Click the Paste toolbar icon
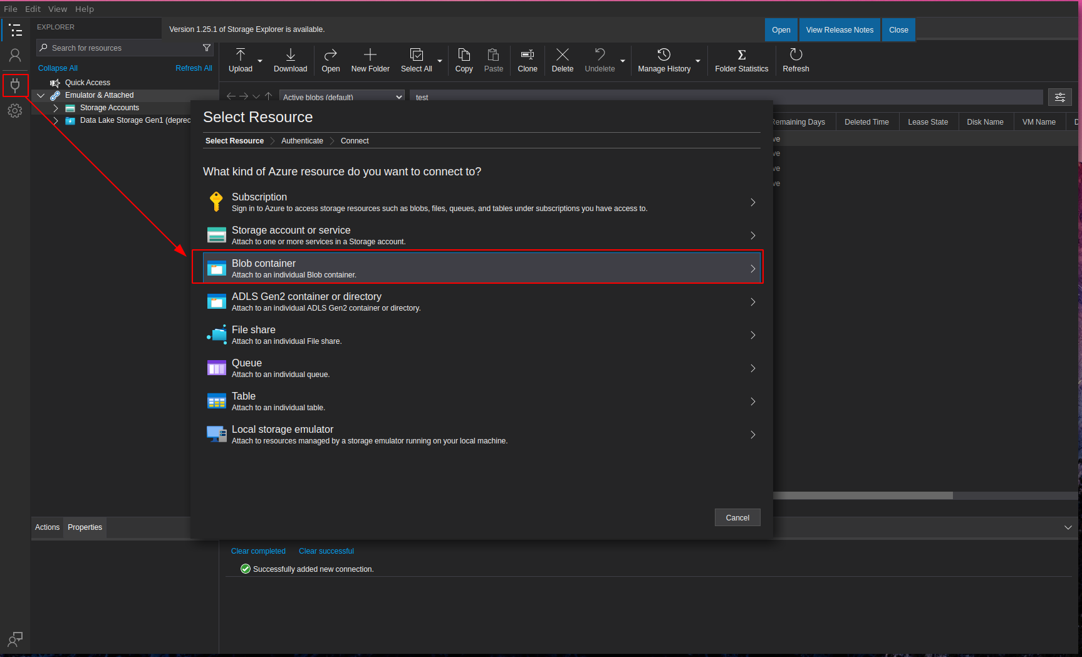The width and height of the screenshot is (1082, 657). (494, 61)
